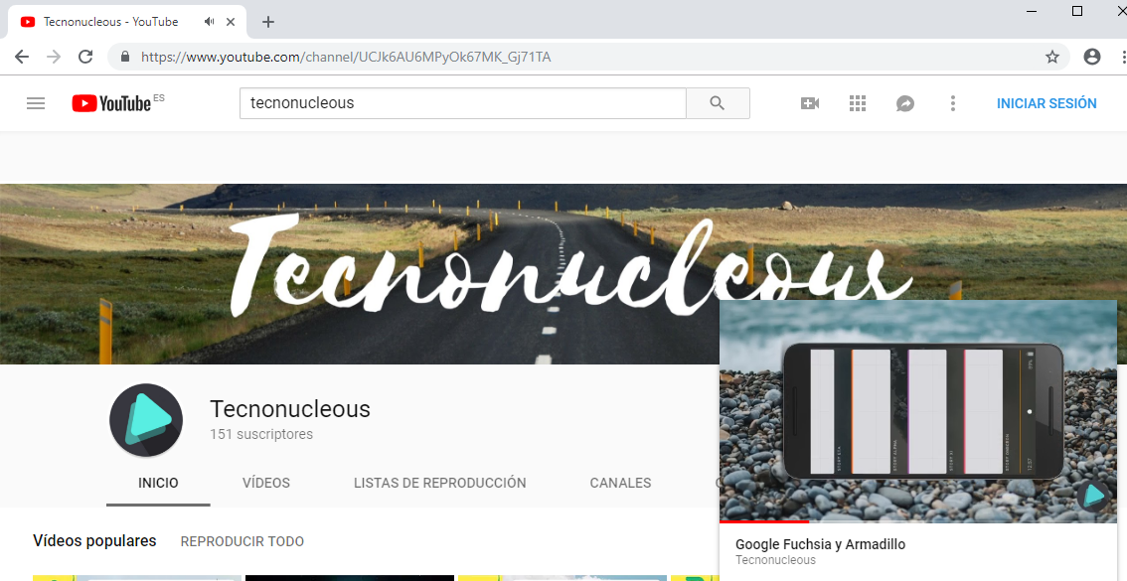Open the YouTube apps grid icon
Image resolution: width=1127 pixels, height=581 pixels.
[x=858, y=103]
